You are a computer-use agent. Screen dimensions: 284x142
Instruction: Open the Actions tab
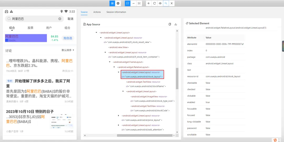coord(97,12)
